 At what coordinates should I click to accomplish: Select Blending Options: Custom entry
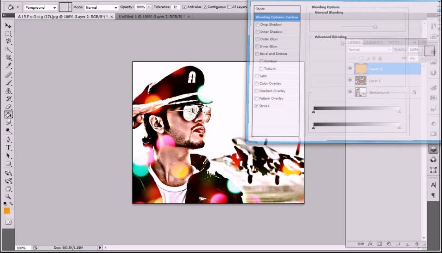pos(277,17)
